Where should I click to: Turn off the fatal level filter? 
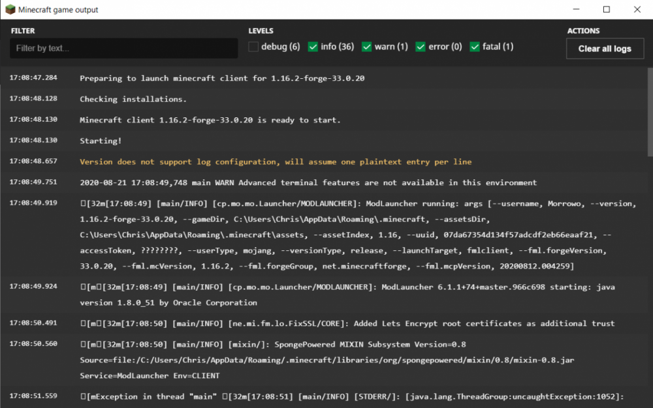475,46
